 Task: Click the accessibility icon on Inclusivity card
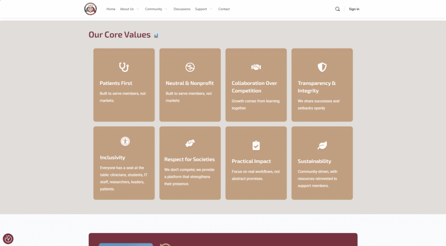125,141
